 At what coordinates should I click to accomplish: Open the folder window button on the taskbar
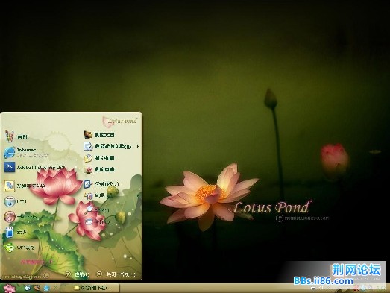click(90, 288)
